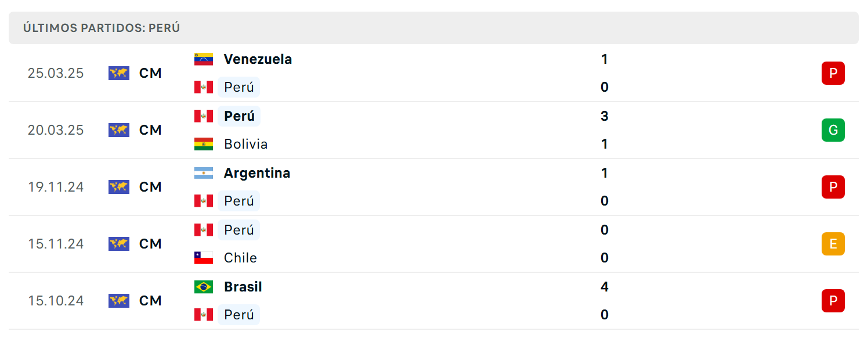Click the red P badge for Brasil match
This screenshot has height=342, width=864.
click(833, 301)
